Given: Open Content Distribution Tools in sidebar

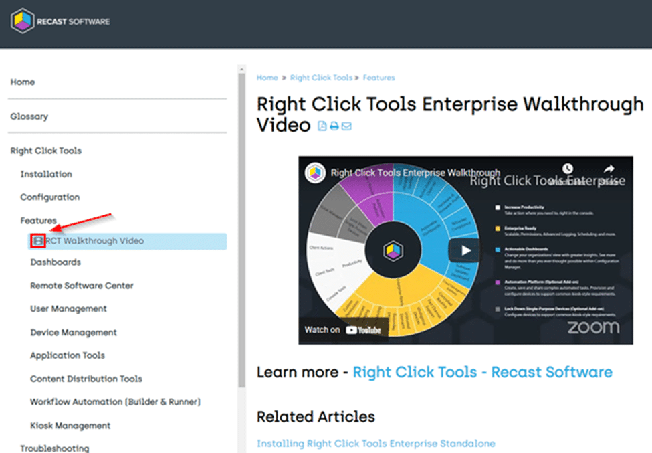Looking at the screenshot, I should point(86,379).
